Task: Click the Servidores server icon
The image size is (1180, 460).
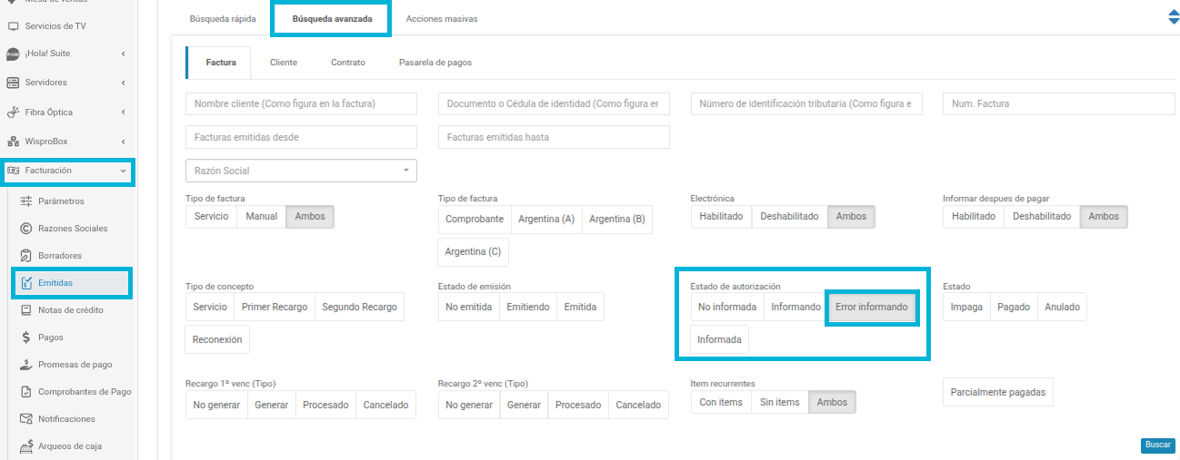Action: pos(13,83)
